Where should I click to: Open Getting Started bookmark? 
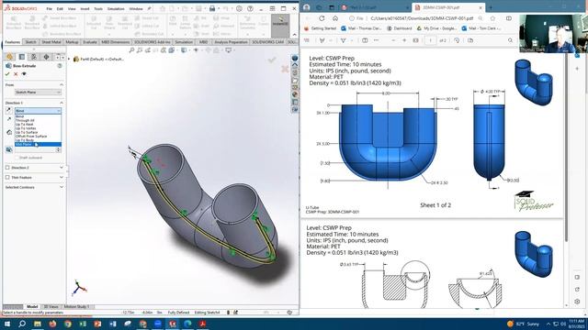pos(320,28)
